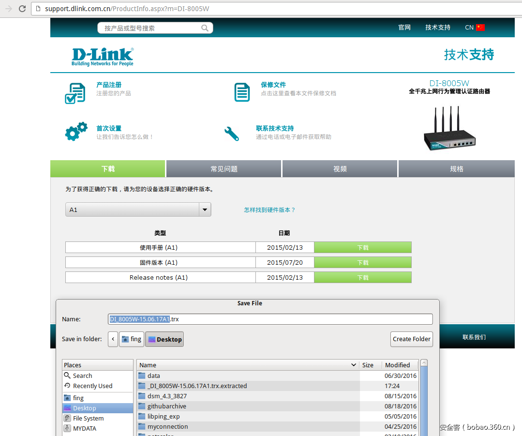Select File System in Places sidebar

[88, 418]
